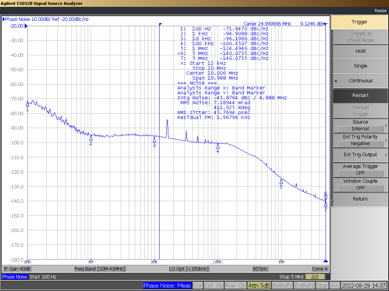Viewport: 389px width, 291px height.
Task: Click the -20.00 reference level box
Action: click(16, 26)
